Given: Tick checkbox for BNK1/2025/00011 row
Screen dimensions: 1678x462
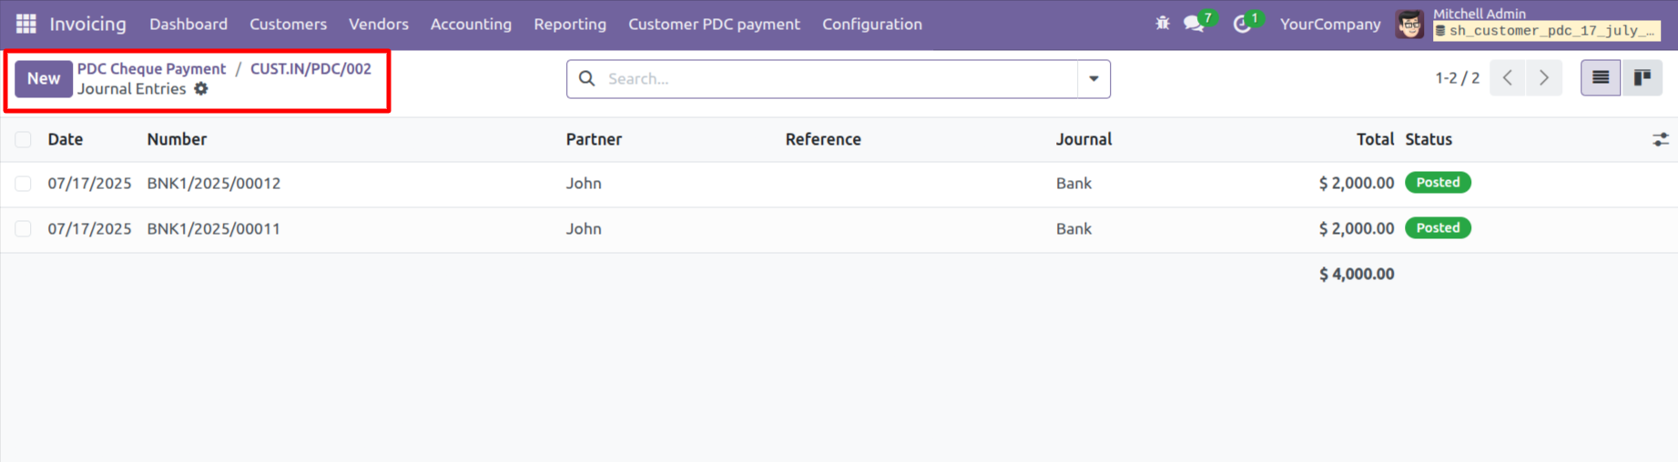Looking at the screenshot, I should 24,229.
